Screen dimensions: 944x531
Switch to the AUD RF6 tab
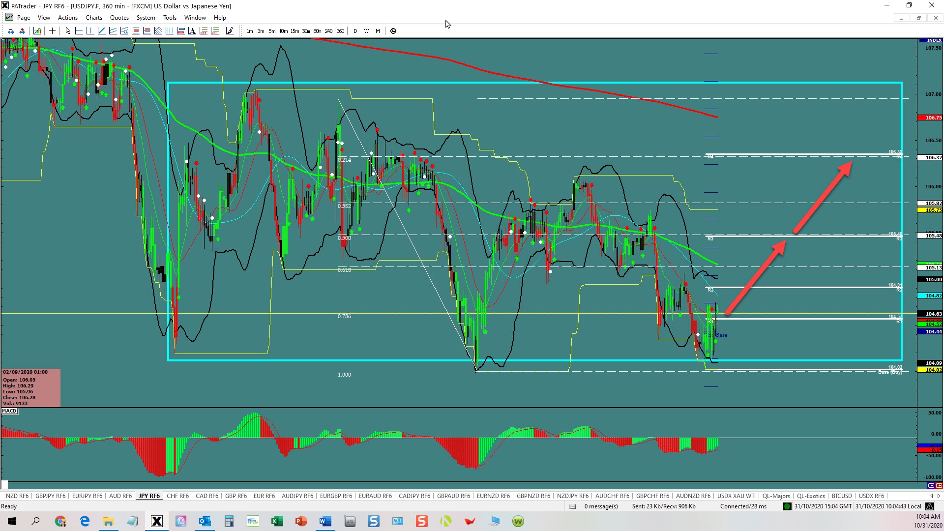(x=120, y=496)
